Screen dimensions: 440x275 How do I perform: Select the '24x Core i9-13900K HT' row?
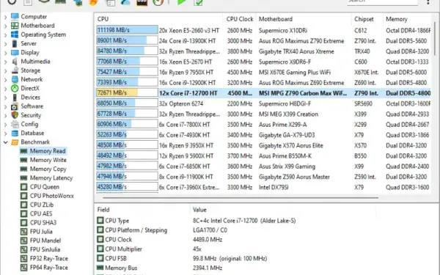(263, 40)
